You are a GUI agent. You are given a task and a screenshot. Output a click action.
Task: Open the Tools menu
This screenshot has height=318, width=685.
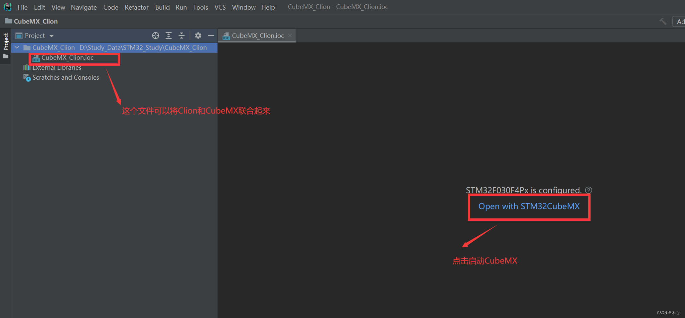tap(201, 7)
